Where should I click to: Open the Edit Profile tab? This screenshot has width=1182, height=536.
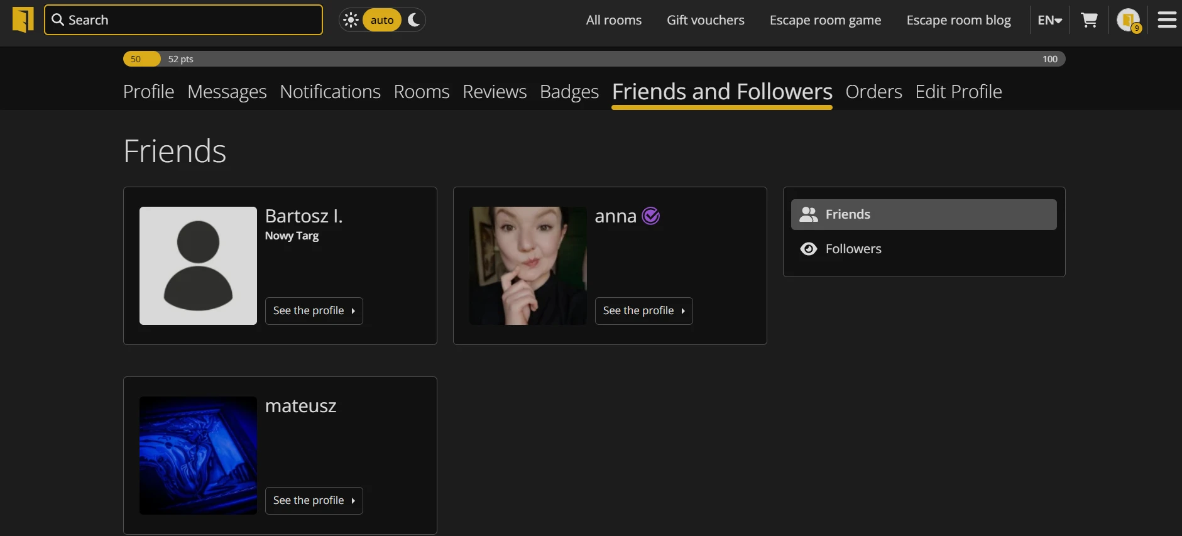[x=958, y=92]
